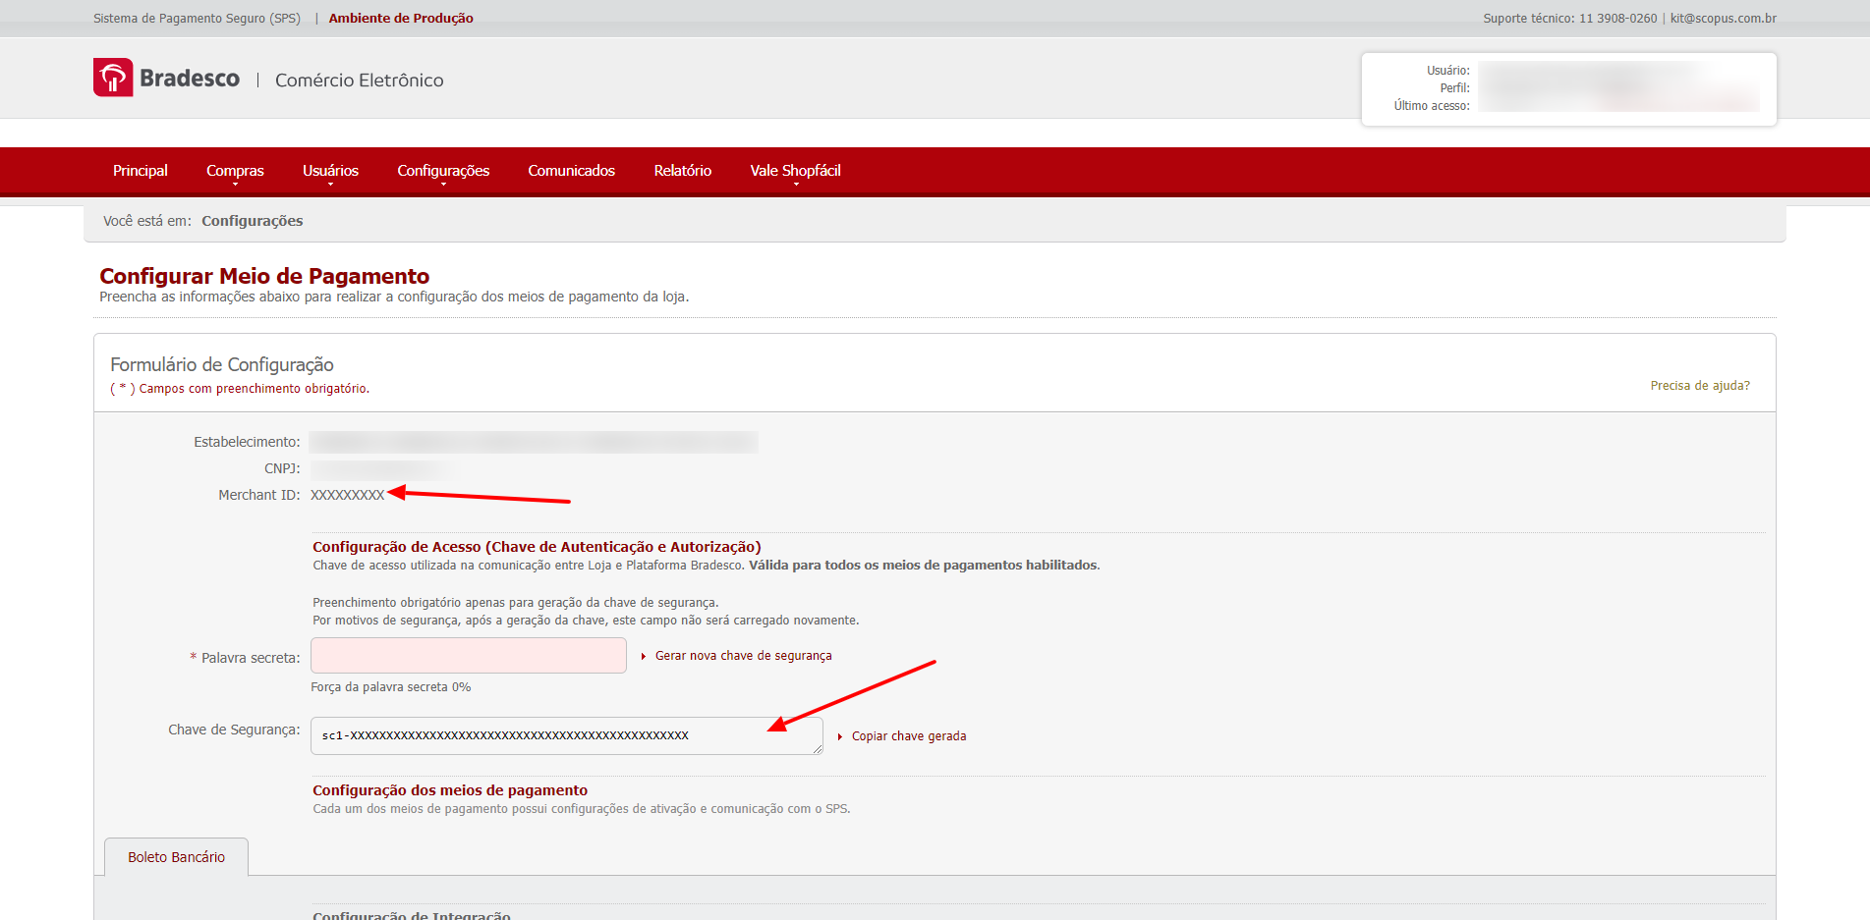Click Comércio Eletrônico header text
Viewport: 1870px width, 920px height.
(x=360, y=81)
